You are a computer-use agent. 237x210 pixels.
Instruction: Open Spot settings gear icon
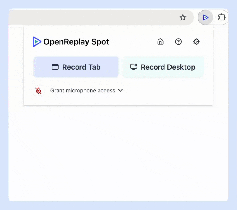[x=196, y=41]
